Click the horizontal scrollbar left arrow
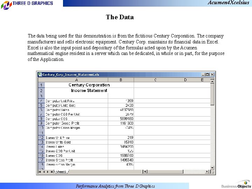The image size is (252, 189). 145,172
